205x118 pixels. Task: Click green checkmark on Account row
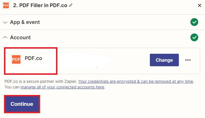coord(194,37)
